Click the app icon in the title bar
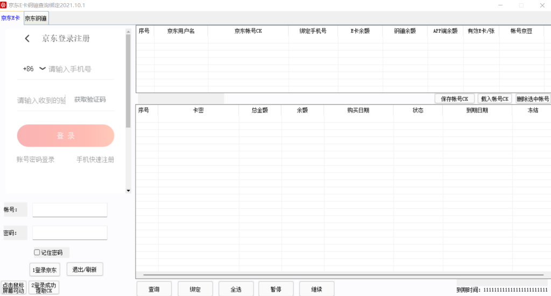 tap(3, 5)
